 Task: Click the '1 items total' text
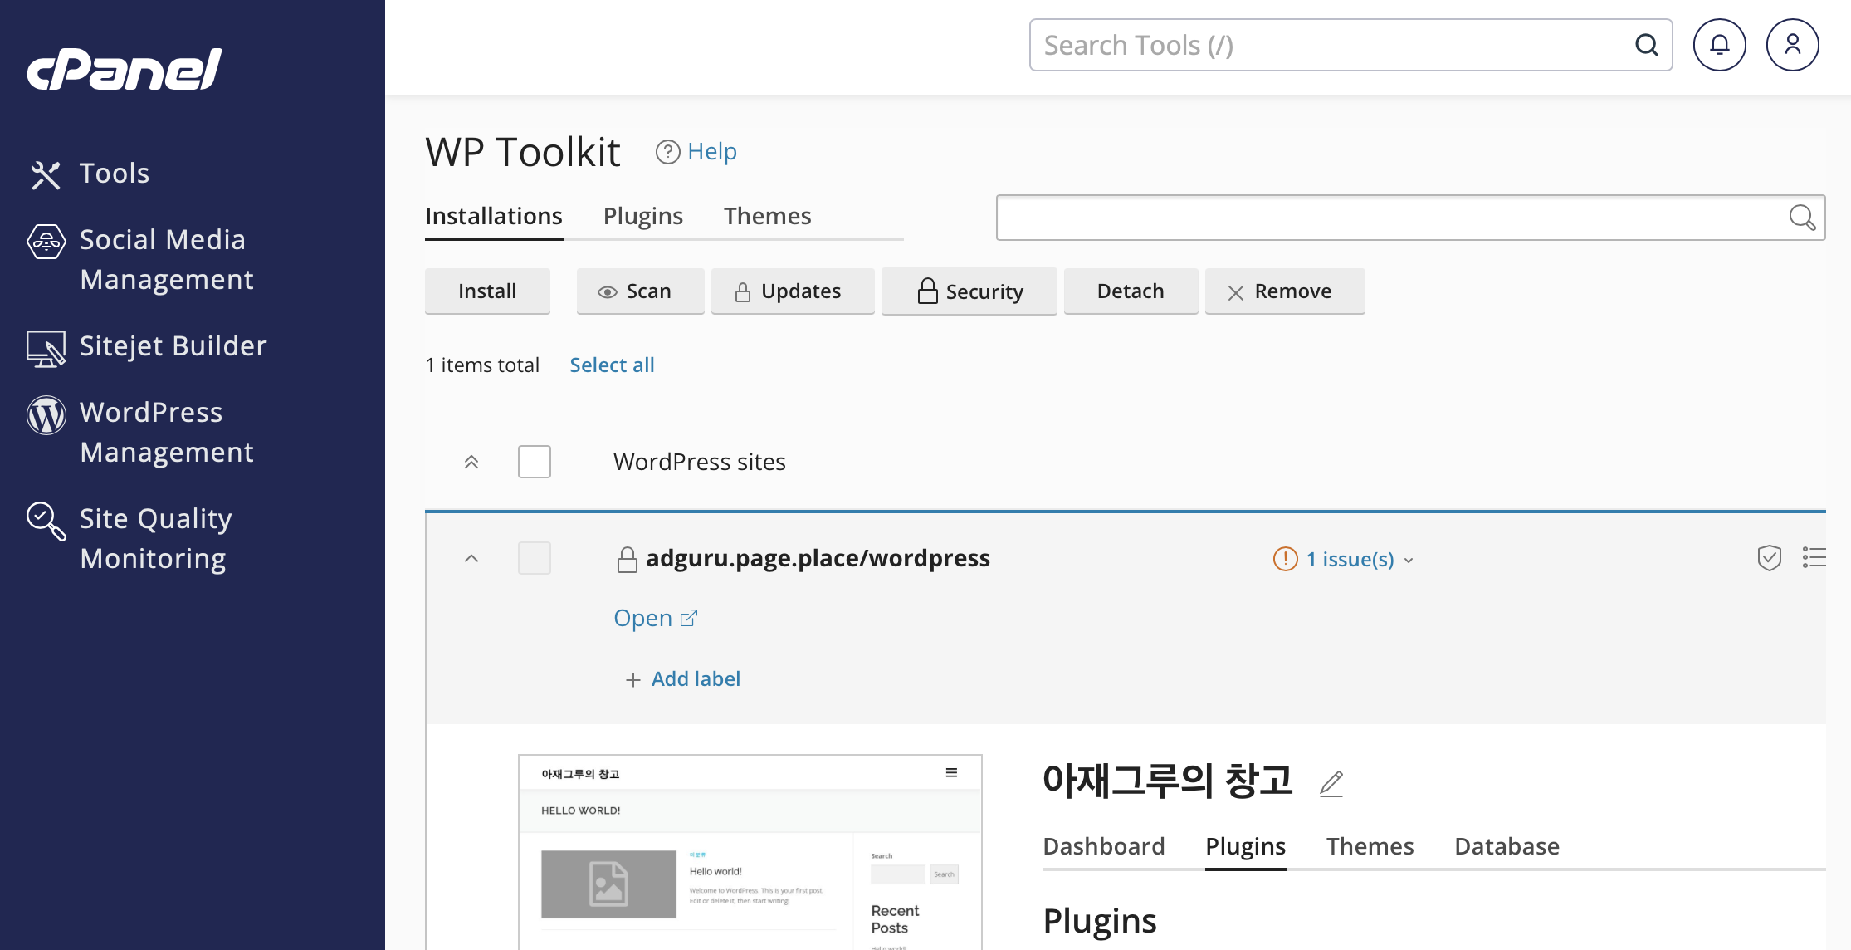pos(482,365)
